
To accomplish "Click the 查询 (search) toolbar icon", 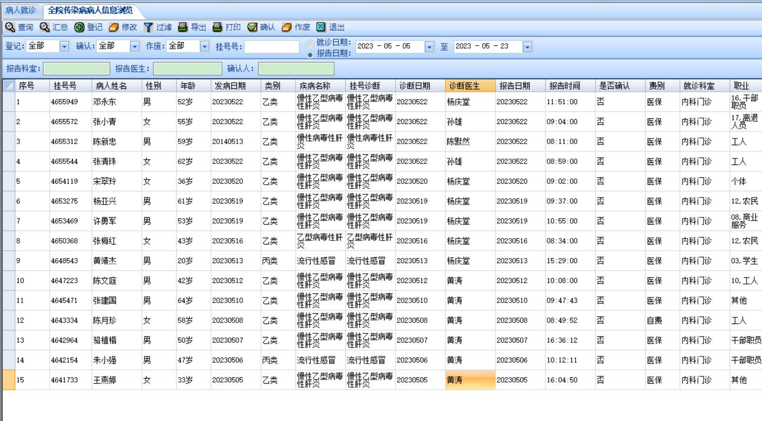I will pyautogui.click(x=10, y=27).
